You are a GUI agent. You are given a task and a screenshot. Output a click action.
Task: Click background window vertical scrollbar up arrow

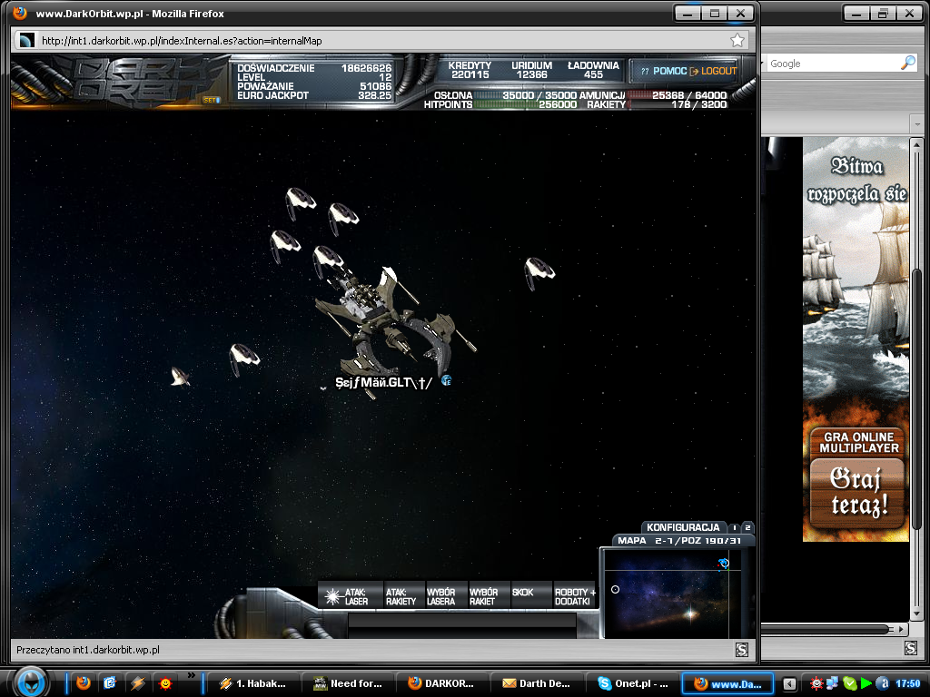click(x=916, y=144)
